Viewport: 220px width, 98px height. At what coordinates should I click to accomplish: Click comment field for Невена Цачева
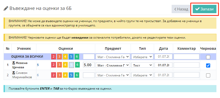[186, 65]
